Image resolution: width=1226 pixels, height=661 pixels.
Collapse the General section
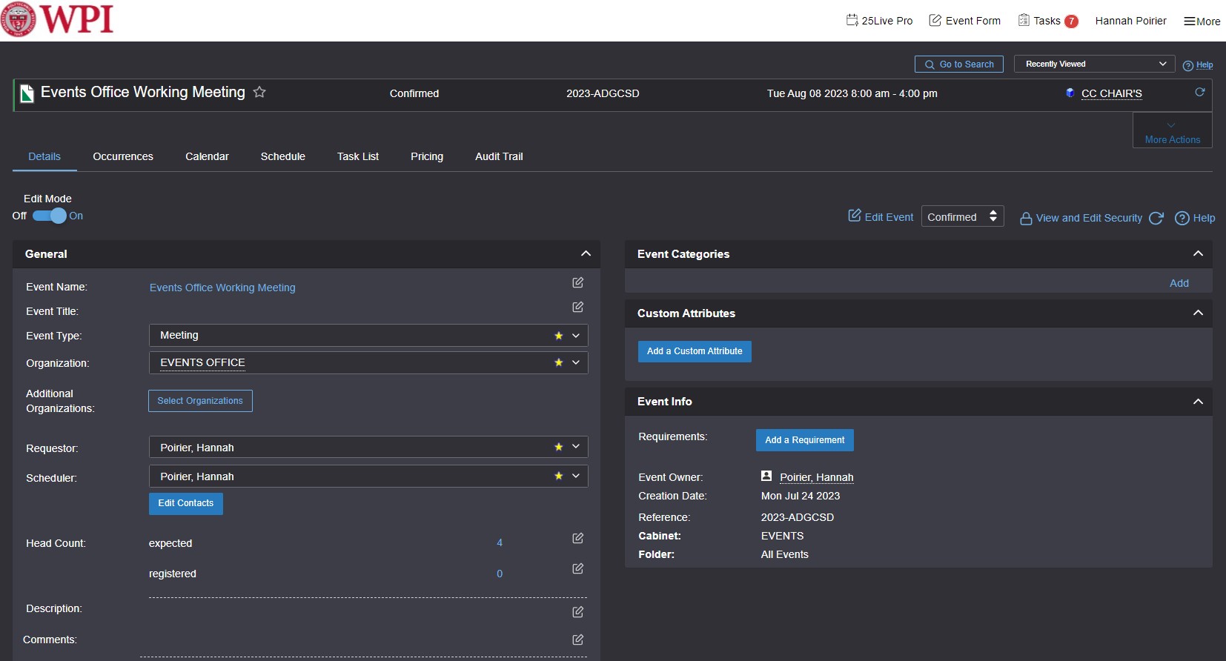[586, 254]
